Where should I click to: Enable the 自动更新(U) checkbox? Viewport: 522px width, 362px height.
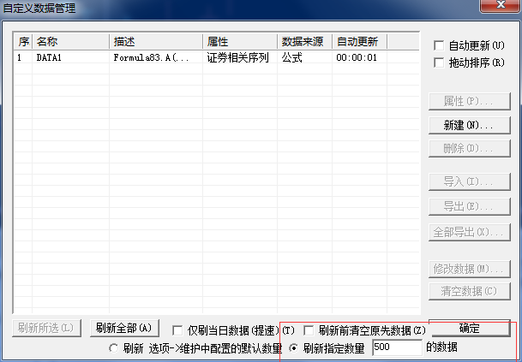point(439,45)
